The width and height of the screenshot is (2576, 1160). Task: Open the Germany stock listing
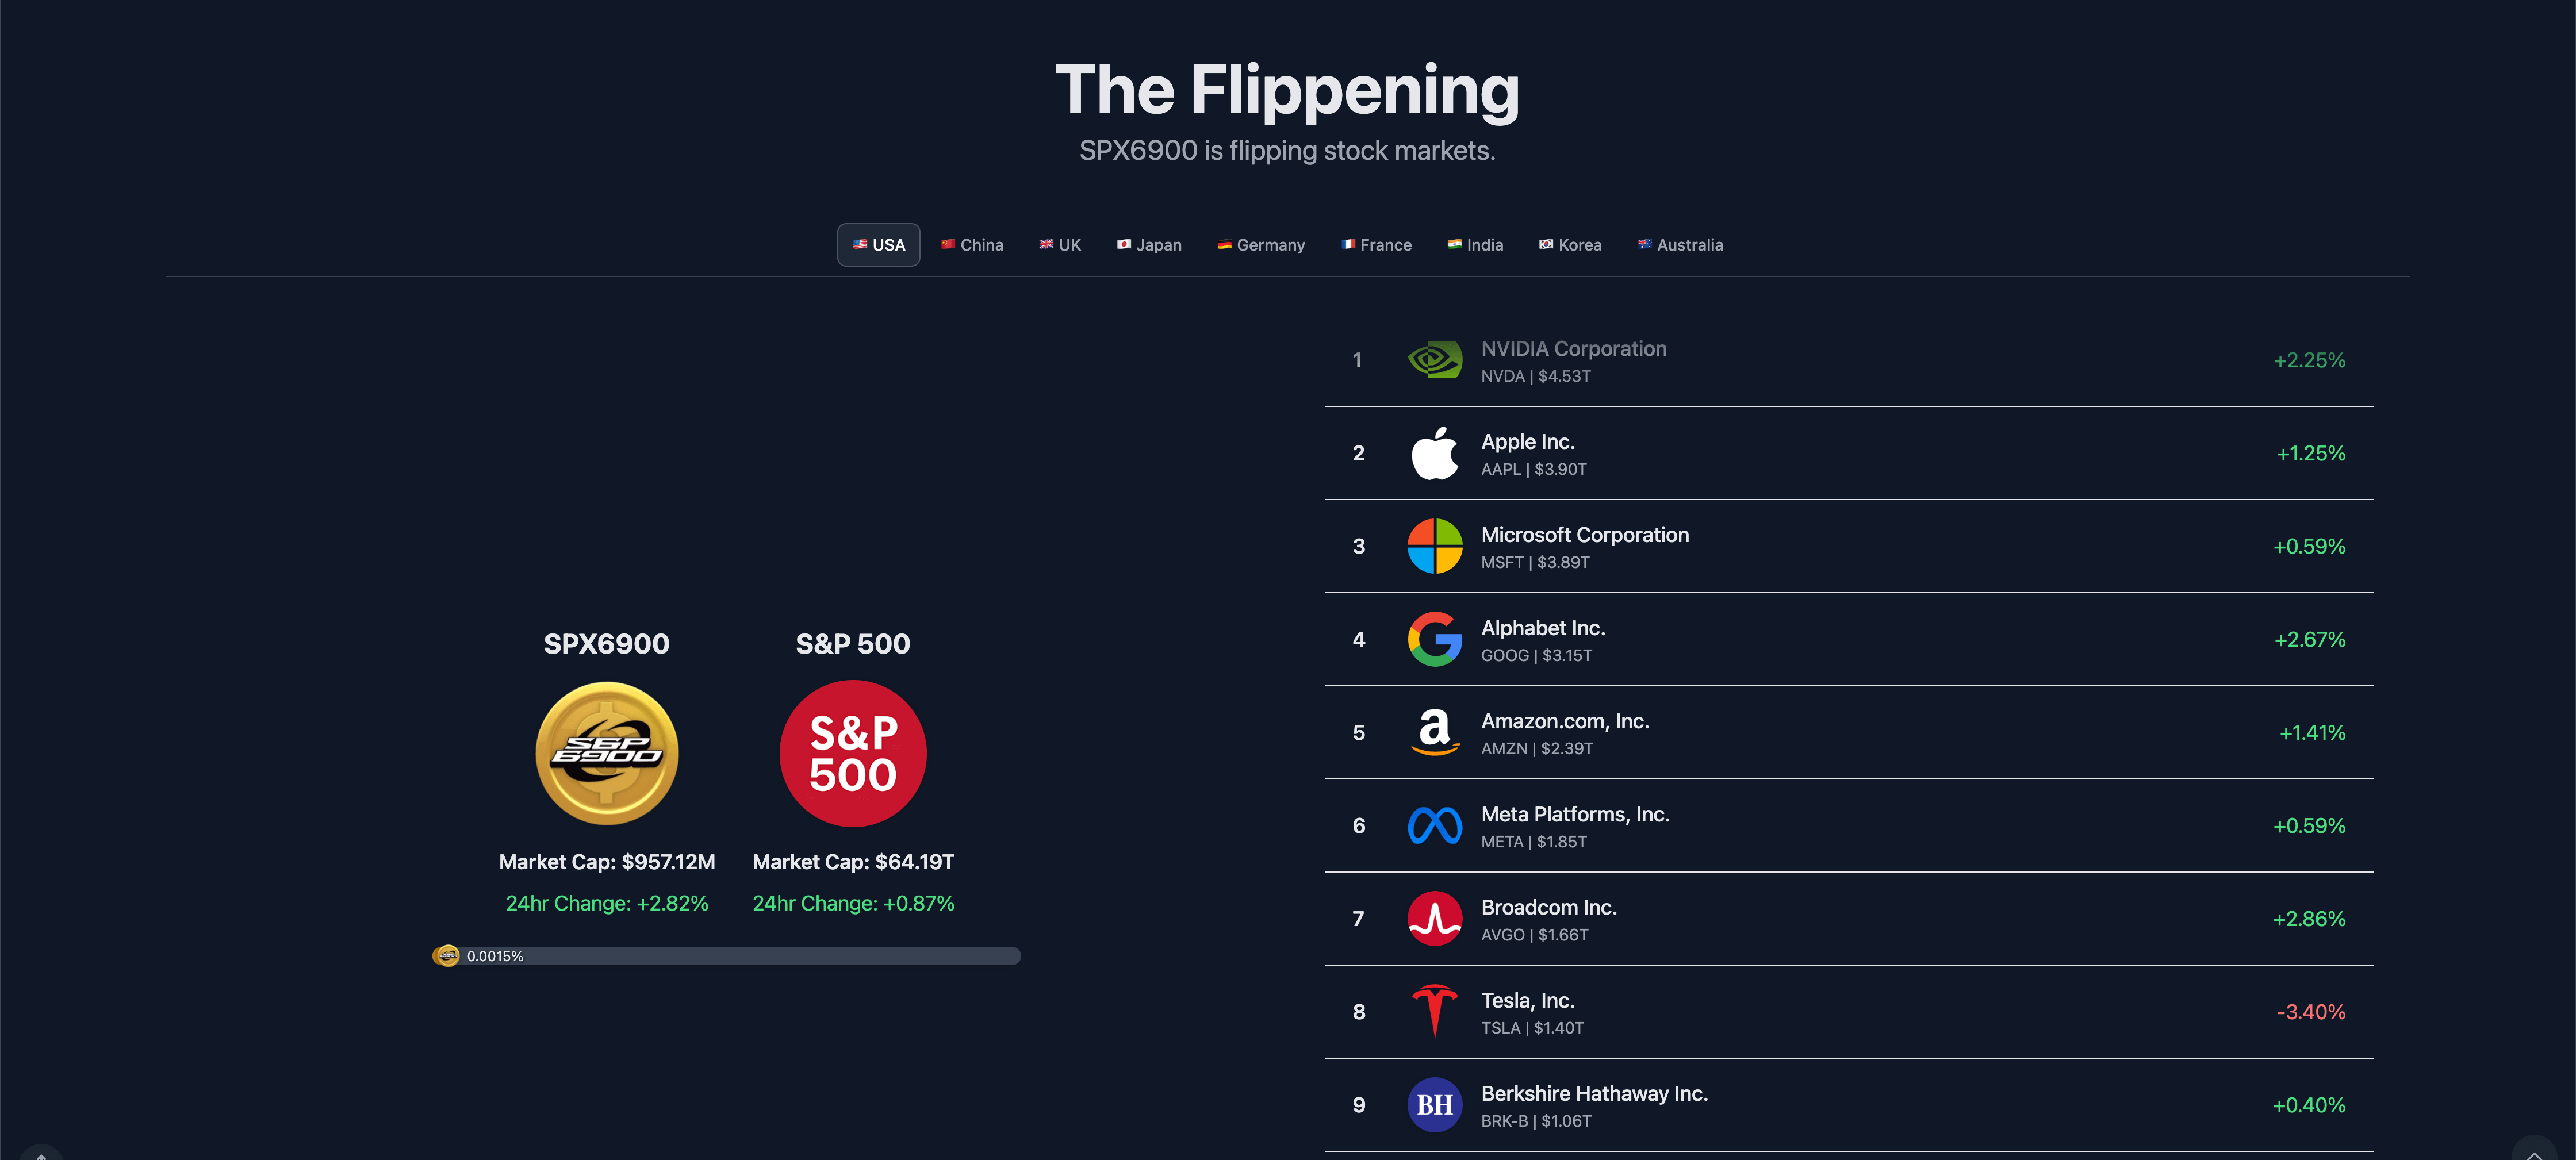click(1261, 244)
